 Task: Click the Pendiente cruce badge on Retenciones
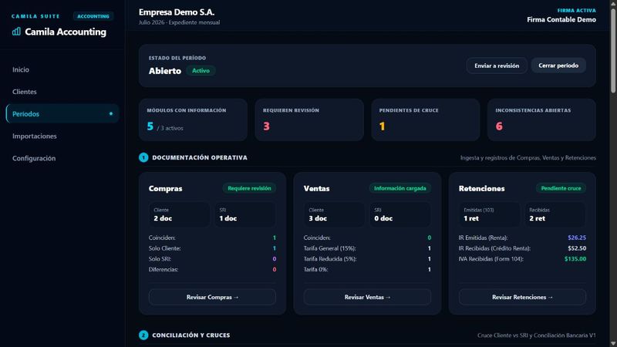(561, 188)
